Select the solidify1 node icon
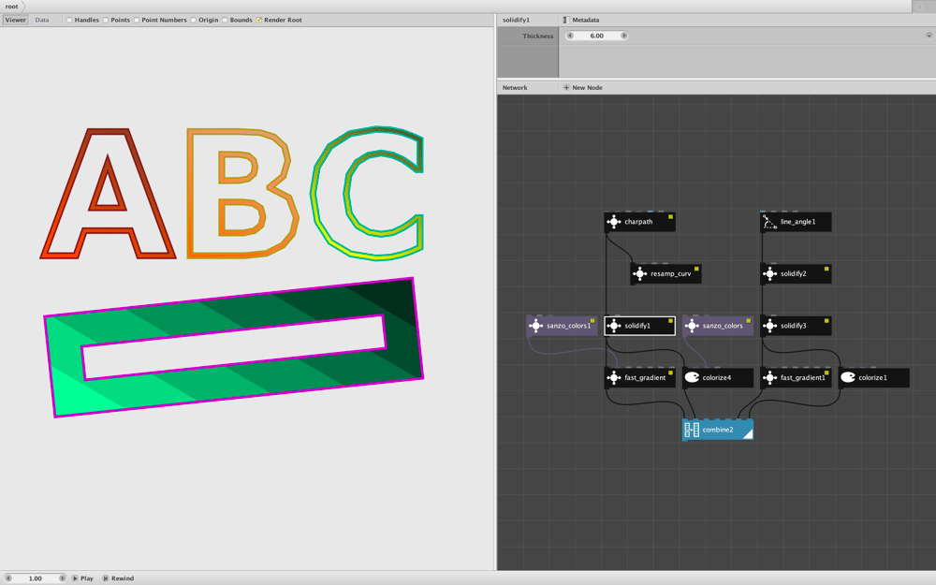The width and height of the screenshot is (936, 585). (614, 326)
